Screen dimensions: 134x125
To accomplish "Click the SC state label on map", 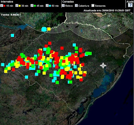I will coord(109,25).
